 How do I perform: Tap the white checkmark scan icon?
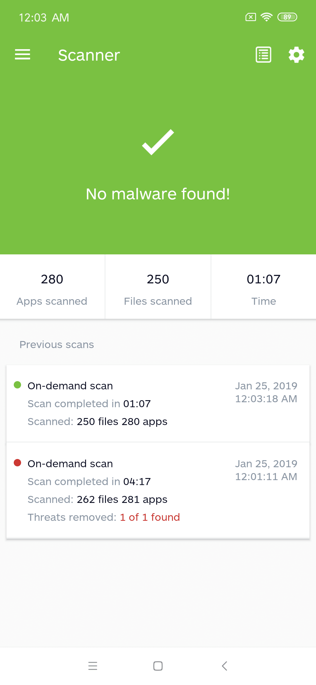158,142
